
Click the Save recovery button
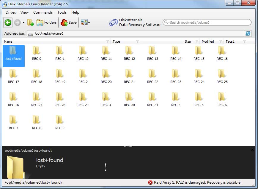[69, 23]
